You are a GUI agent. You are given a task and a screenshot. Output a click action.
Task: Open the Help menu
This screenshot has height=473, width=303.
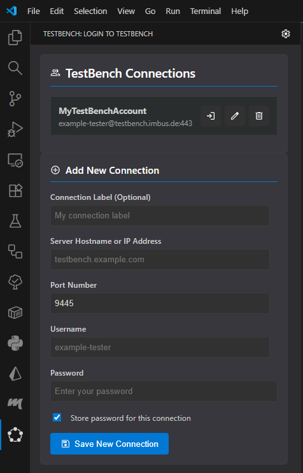(240, 11)
